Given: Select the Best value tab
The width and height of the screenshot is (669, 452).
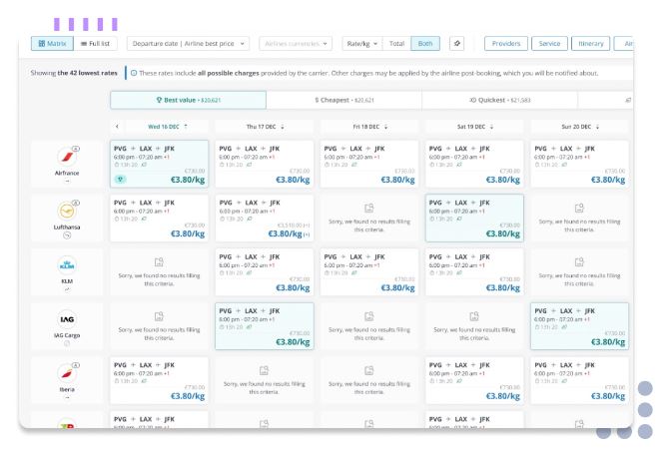Looking at the screenshot, I should click(188, 100).
